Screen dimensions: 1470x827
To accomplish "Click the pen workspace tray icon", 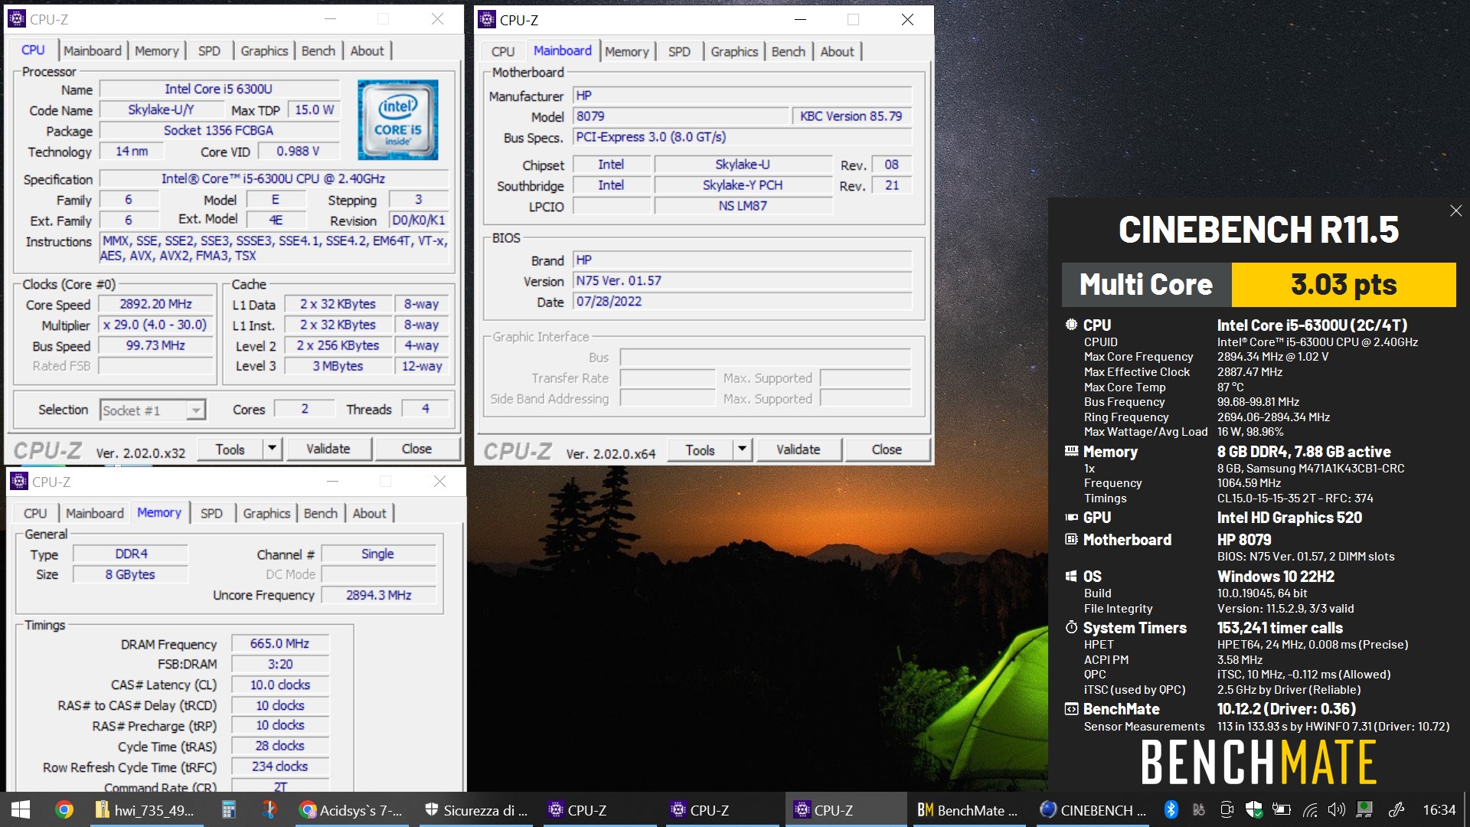I will click(1396, 809).
